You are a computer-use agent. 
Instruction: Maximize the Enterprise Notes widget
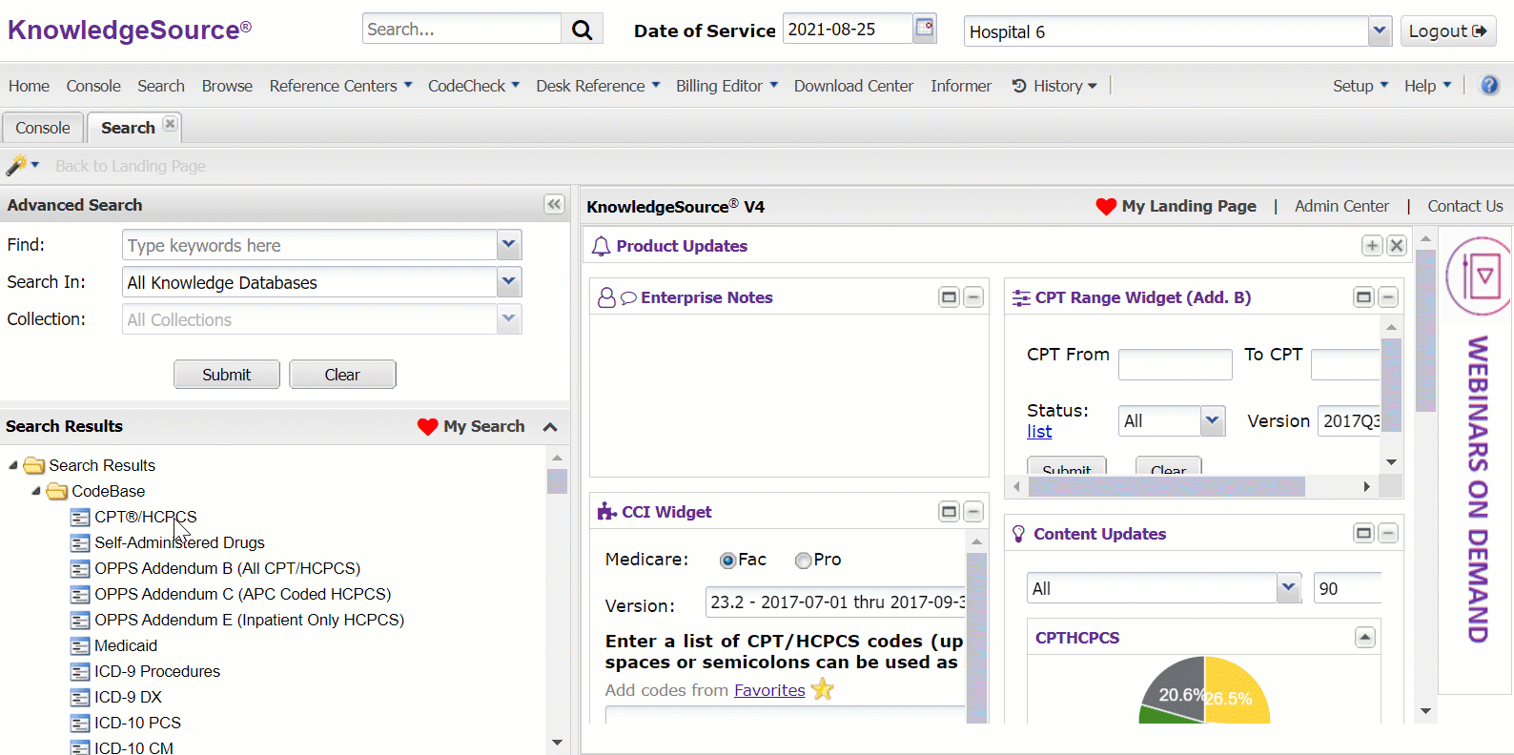click(949, 297)
